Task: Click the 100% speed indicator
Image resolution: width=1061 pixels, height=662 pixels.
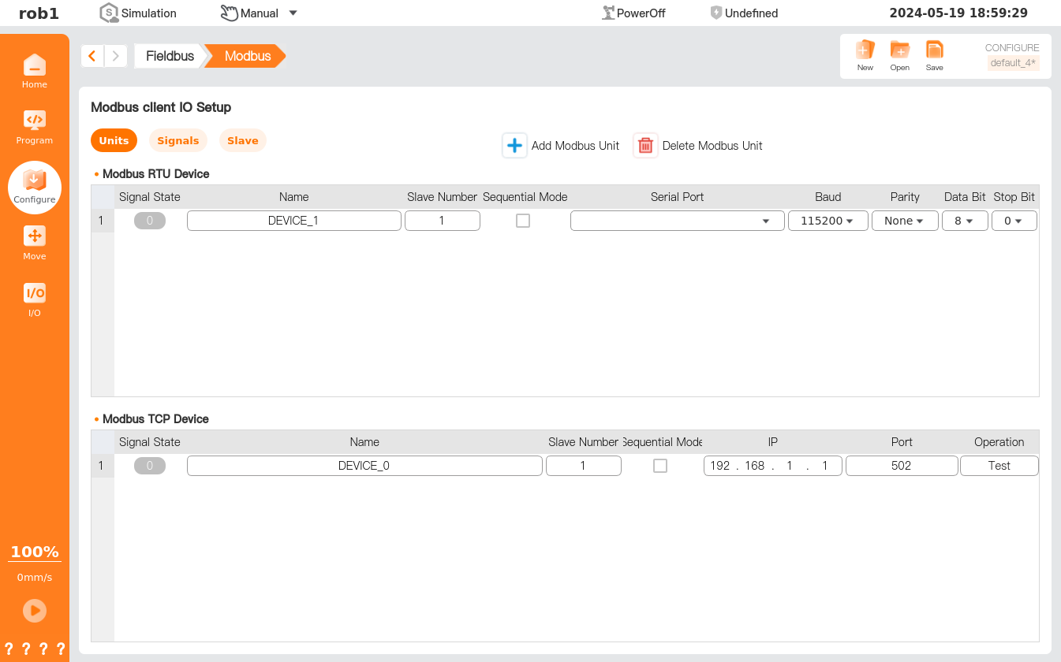Action: click(34, 552)
